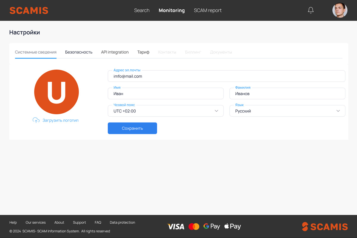This screenshot has width=357, height=238.
Task: Focus the Адрес эл.почты email field
Action: [226, 76]
